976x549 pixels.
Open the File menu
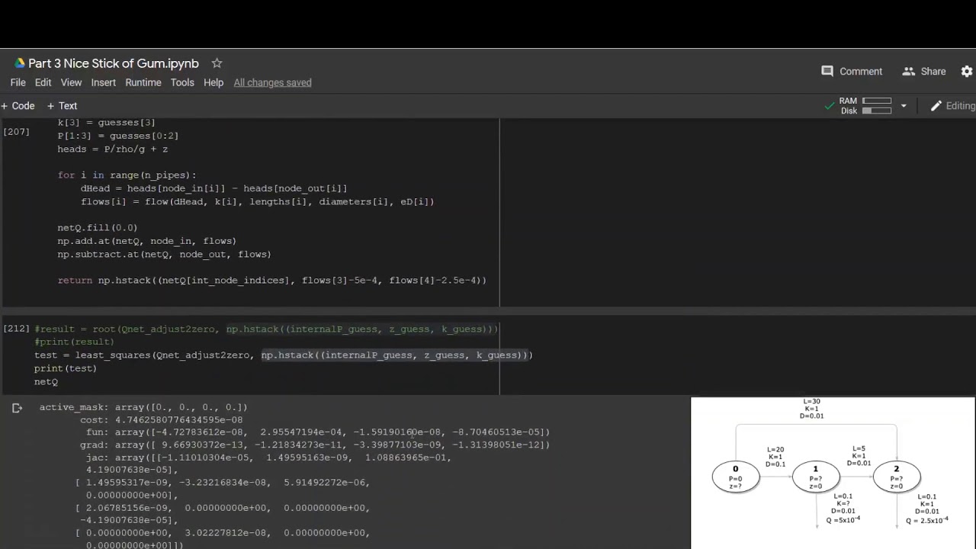[x=18, y=82]
